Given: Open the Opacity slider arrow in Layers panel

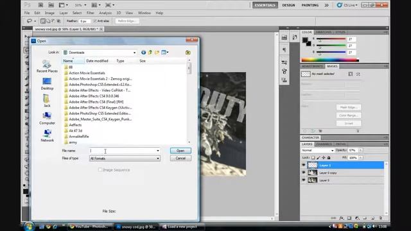Looking at the screenshot, I should [361, 150].
